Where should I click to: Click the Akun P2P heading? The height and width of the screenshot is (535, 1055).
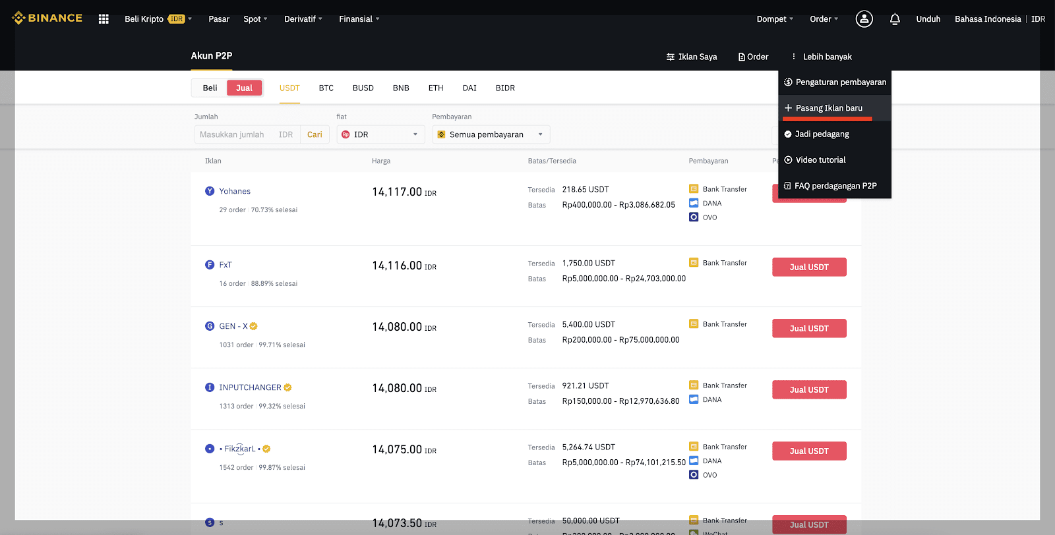pos(212,56)
